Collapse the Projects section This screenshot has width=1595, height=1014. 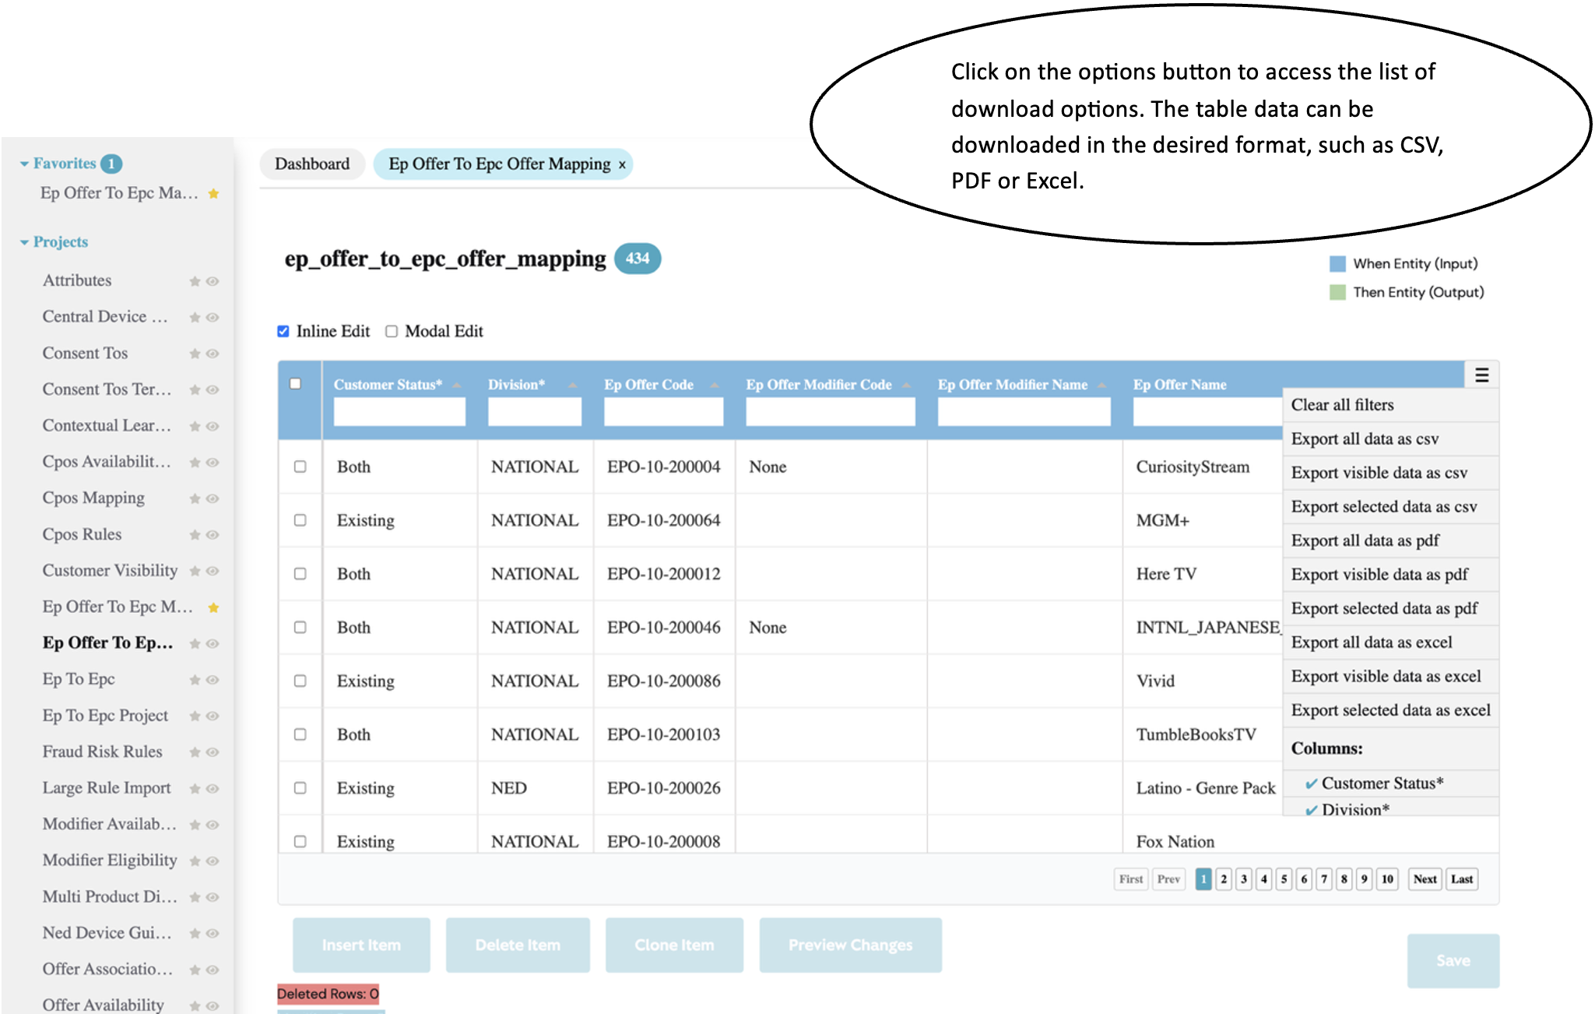(24, 243)
